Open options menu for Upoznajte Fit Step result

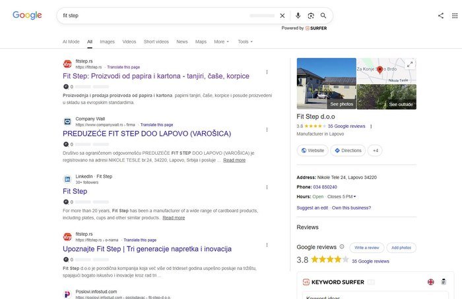(x=267, y=245)
